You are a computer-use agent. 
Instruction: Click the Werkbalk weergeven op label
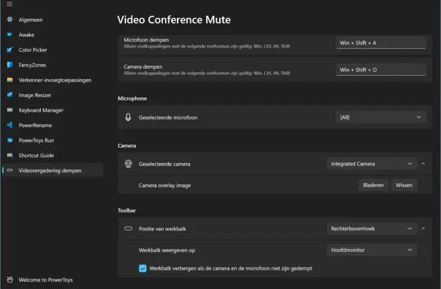[x=167, y=250]
